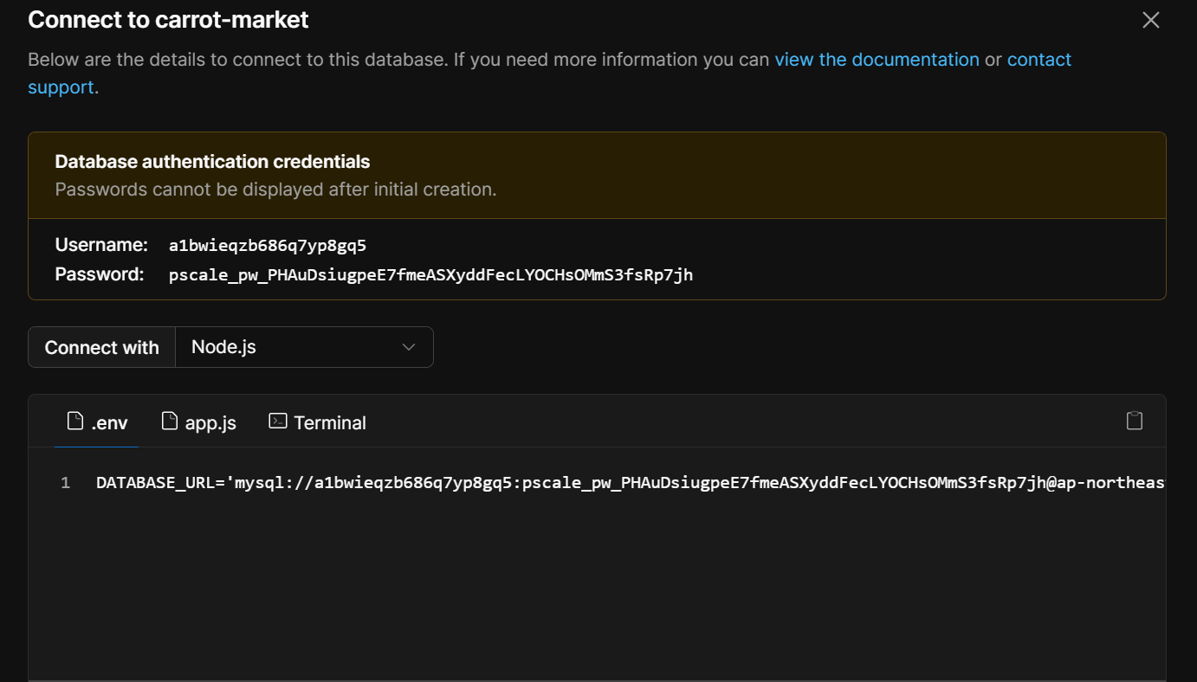Expand the Node.js dropdown chevron

(409, 347)
